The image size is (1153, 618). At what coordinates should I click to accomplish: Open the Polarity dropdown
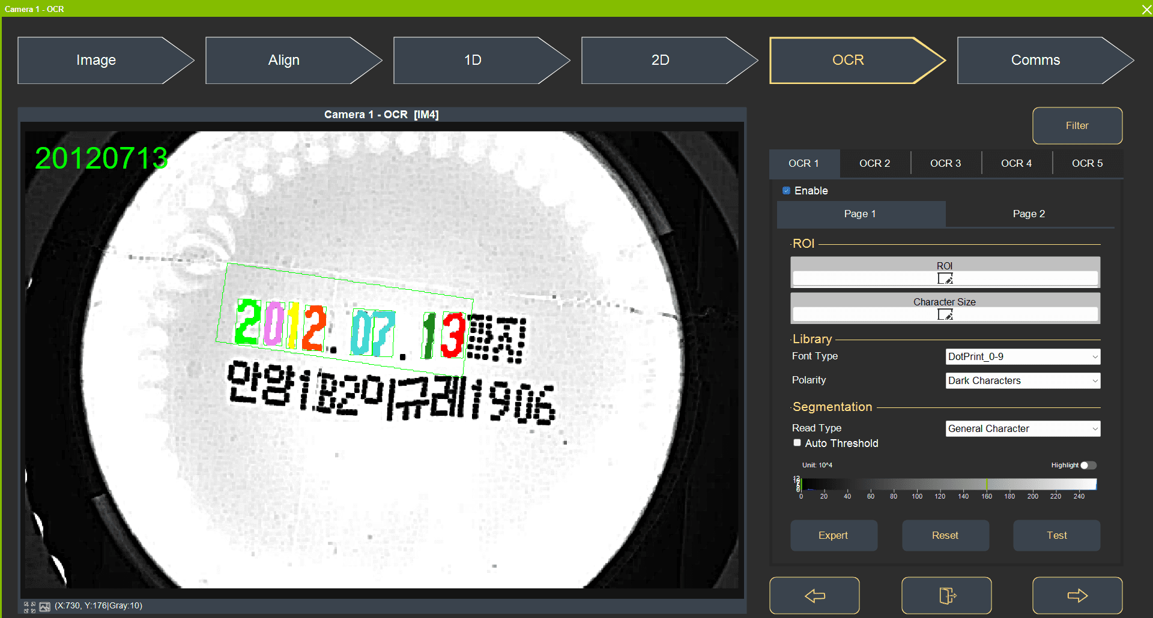[1023, 380]
